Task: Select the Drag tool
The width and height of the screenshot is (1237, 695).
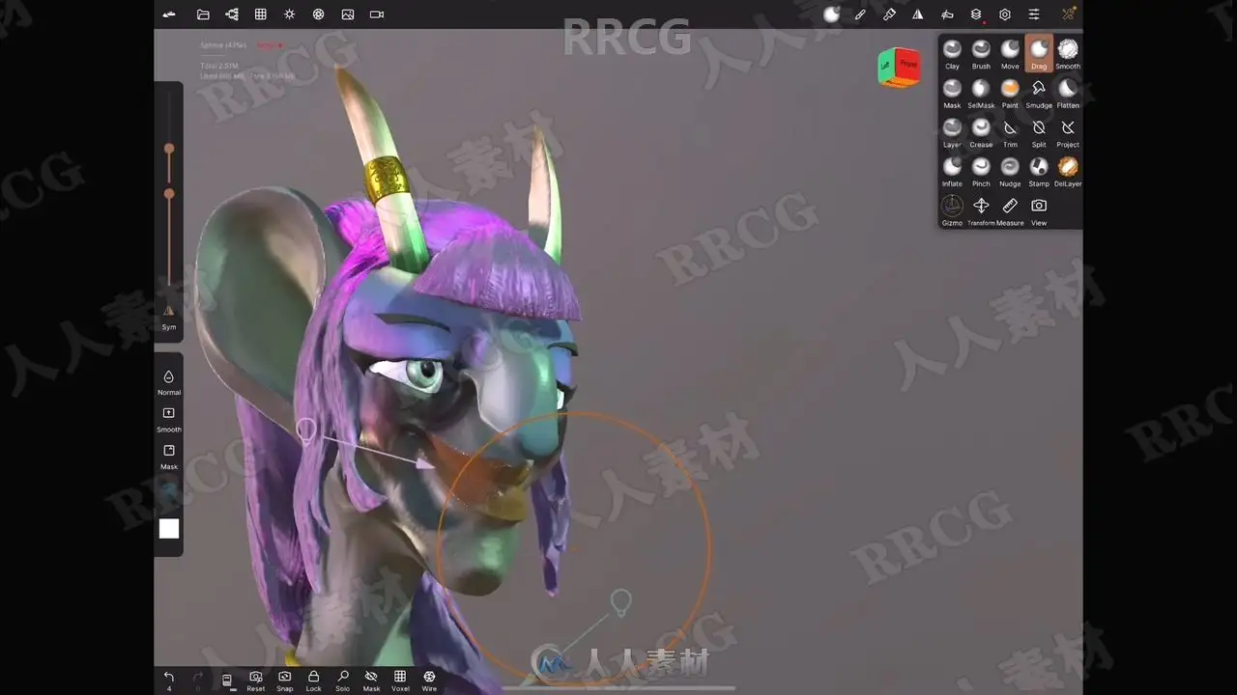Action: coord(1039,54)
